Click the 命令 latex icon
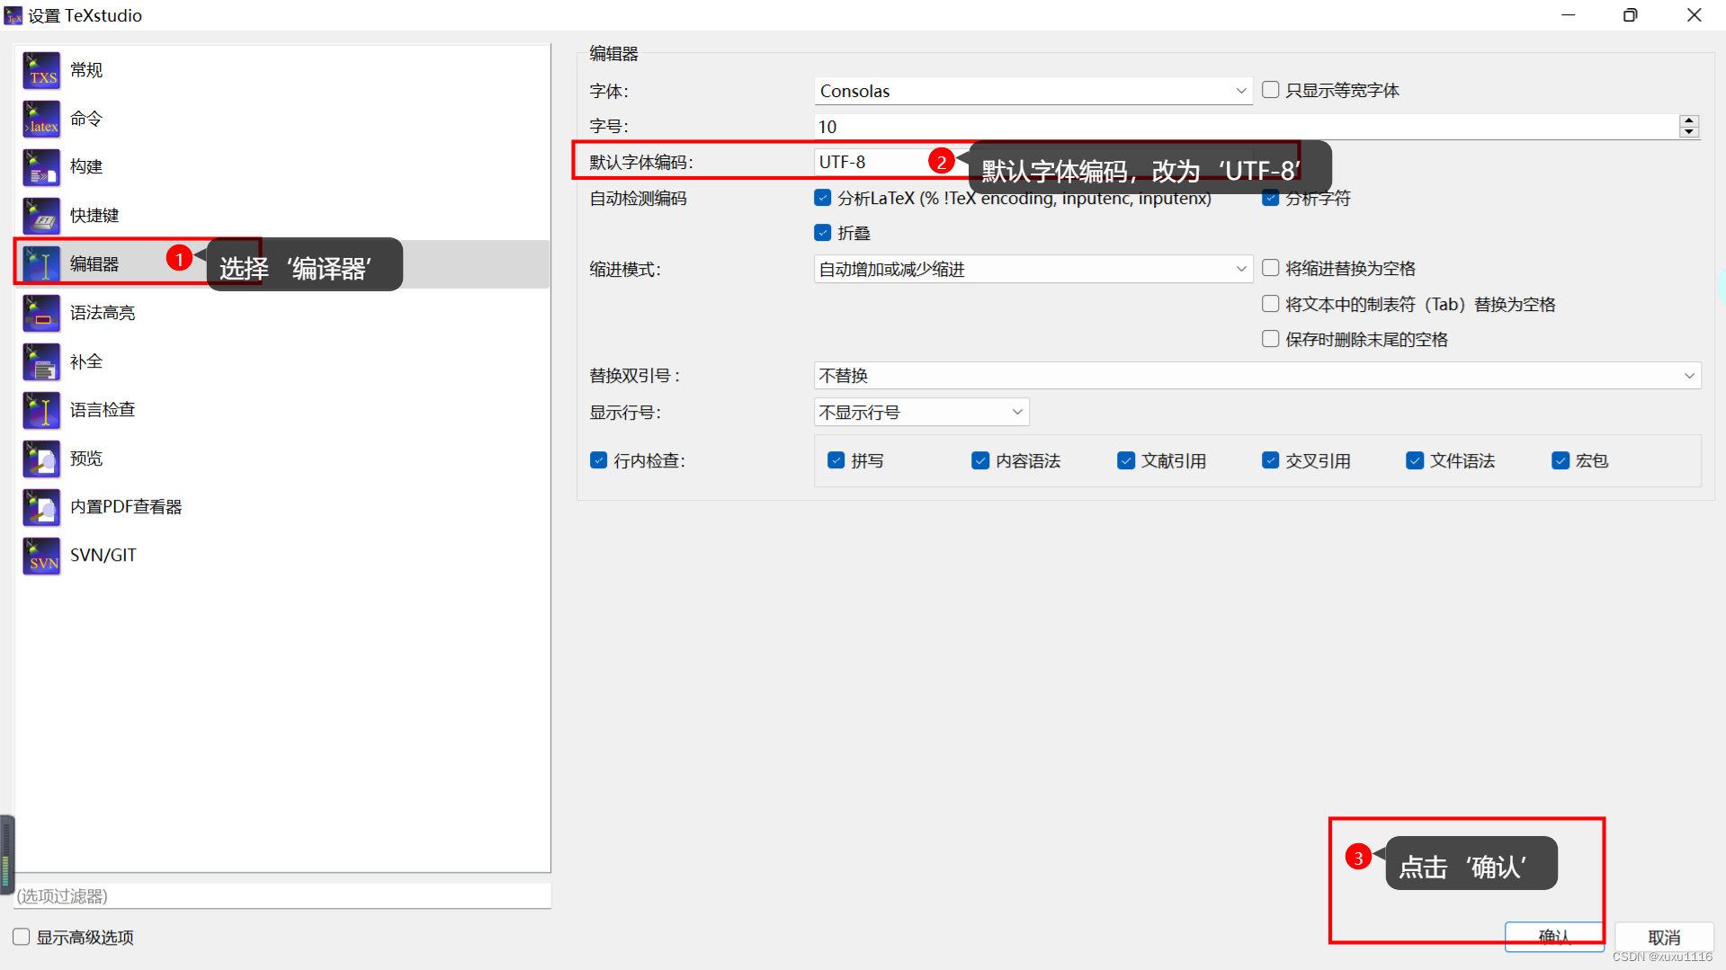The height and width of the screenshot is (970, 1726). [41, 119]
